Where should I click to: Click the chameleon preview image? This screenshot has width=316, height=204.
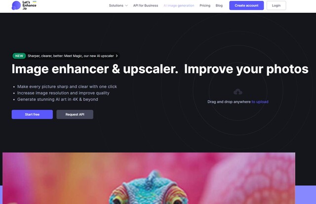point(149,178)
